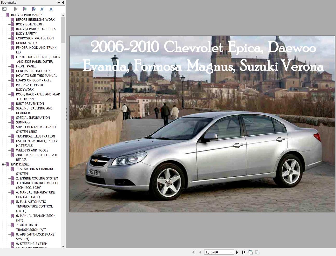Viewport: 336px width, 256px height.
Task: Go to the next page
Action: pos(237,252)
